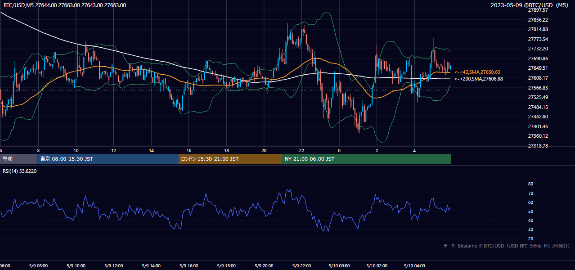Click the 5/9 08:00 date label

point(38,266)
